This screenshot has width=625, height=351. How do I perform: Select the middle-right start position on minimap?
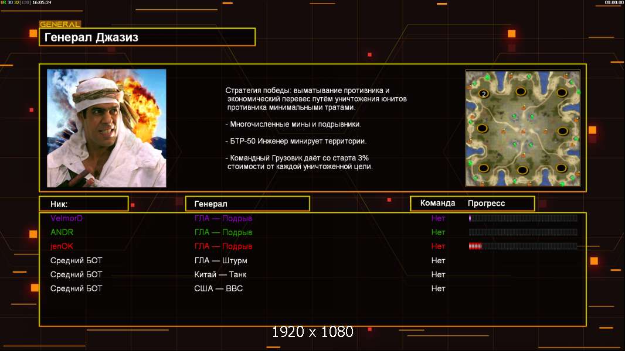click(562, 131)
